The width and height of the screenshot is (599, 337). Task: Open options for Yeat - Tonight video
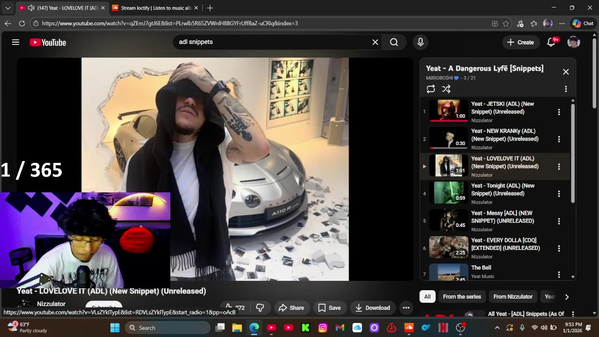pos(559,194)
